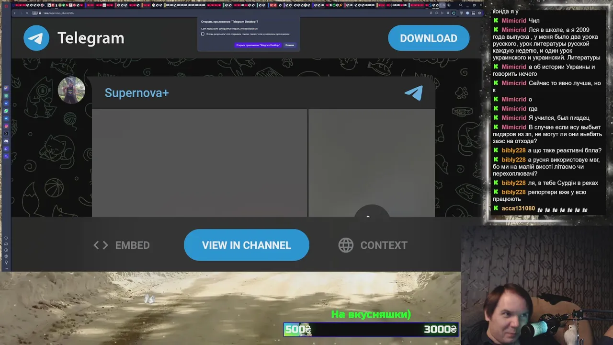Click the На вкусняшки) goal label
Screen dimensions: 613x345
point(371,314)
